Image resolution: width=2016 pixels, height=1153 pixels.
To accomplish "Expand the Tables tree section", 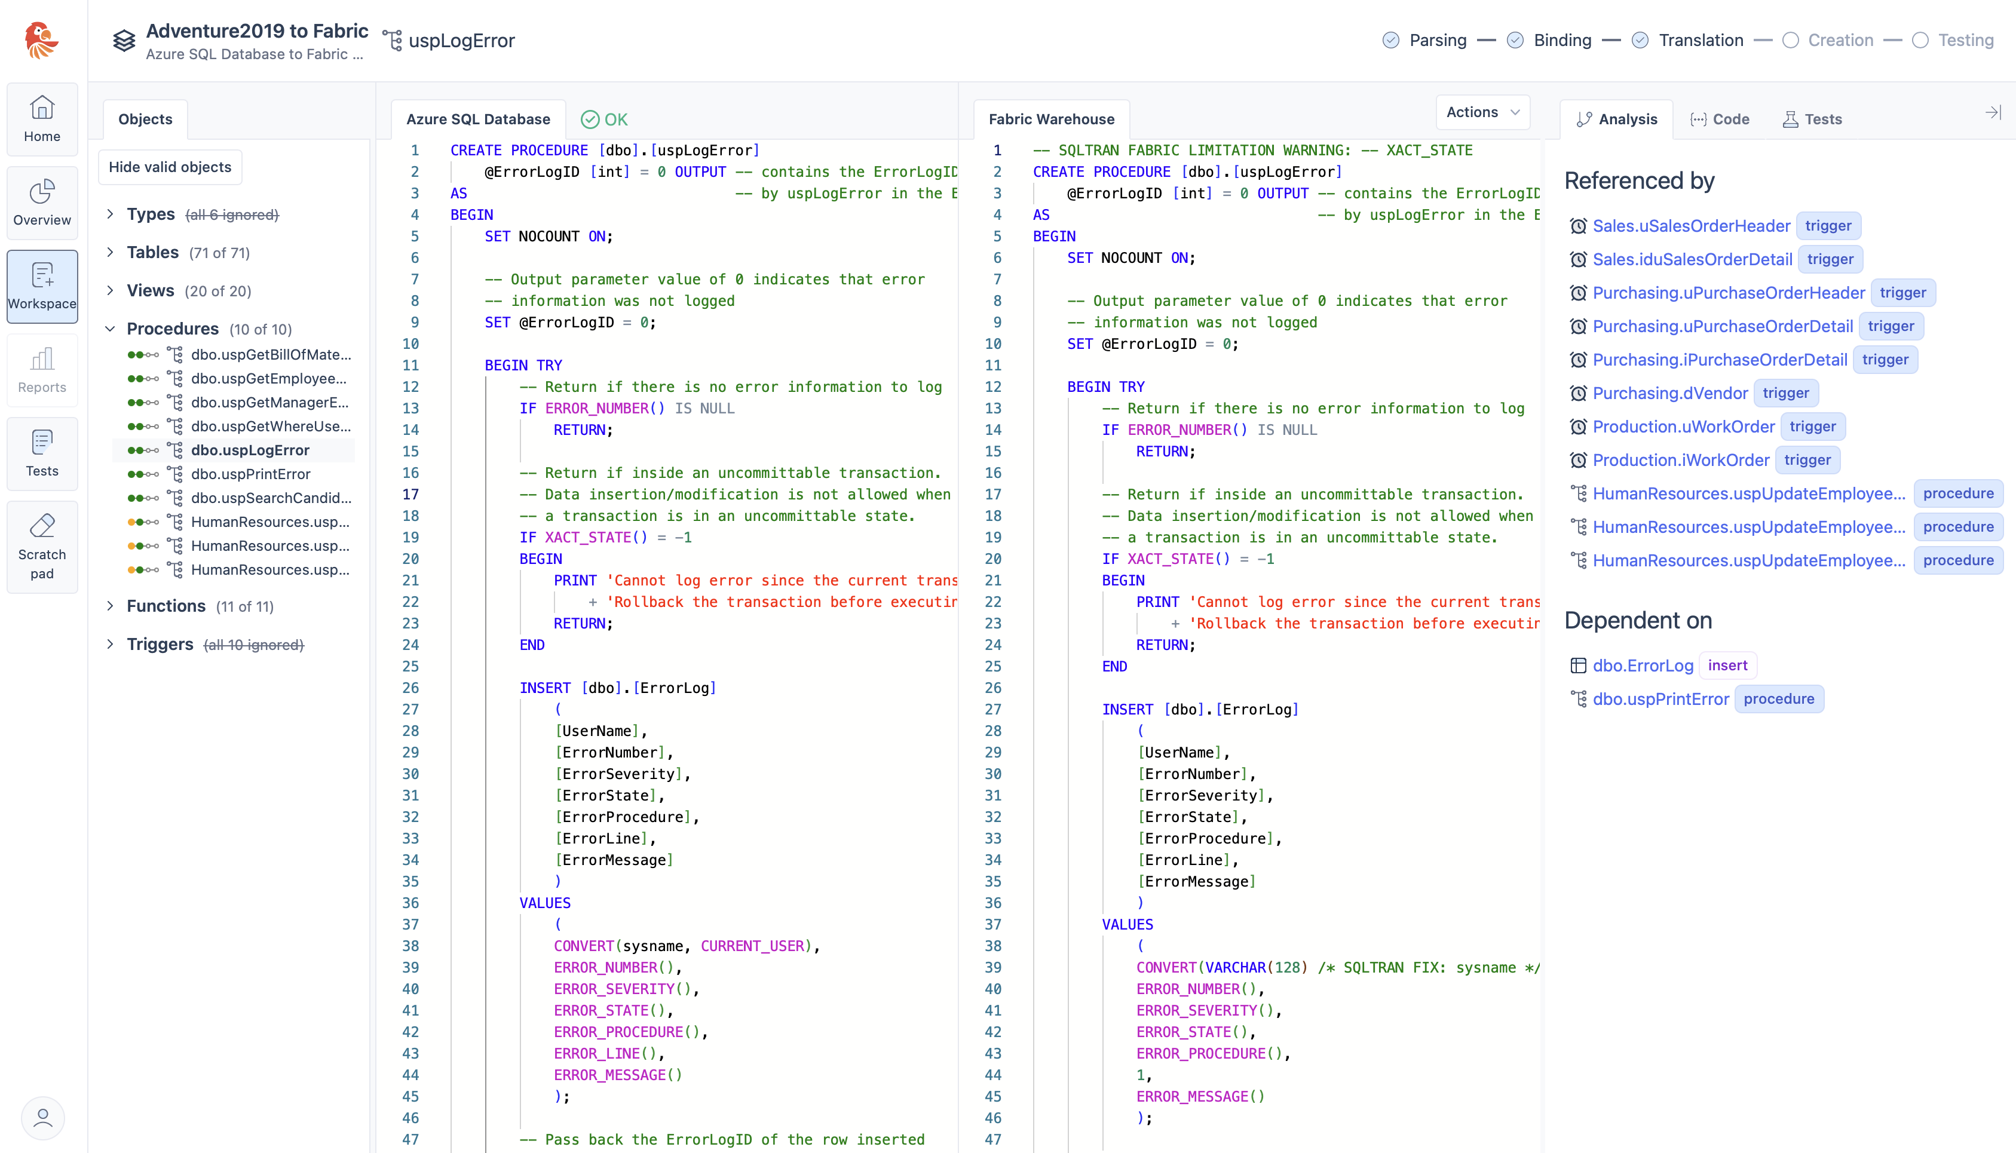I will [110, 253].
